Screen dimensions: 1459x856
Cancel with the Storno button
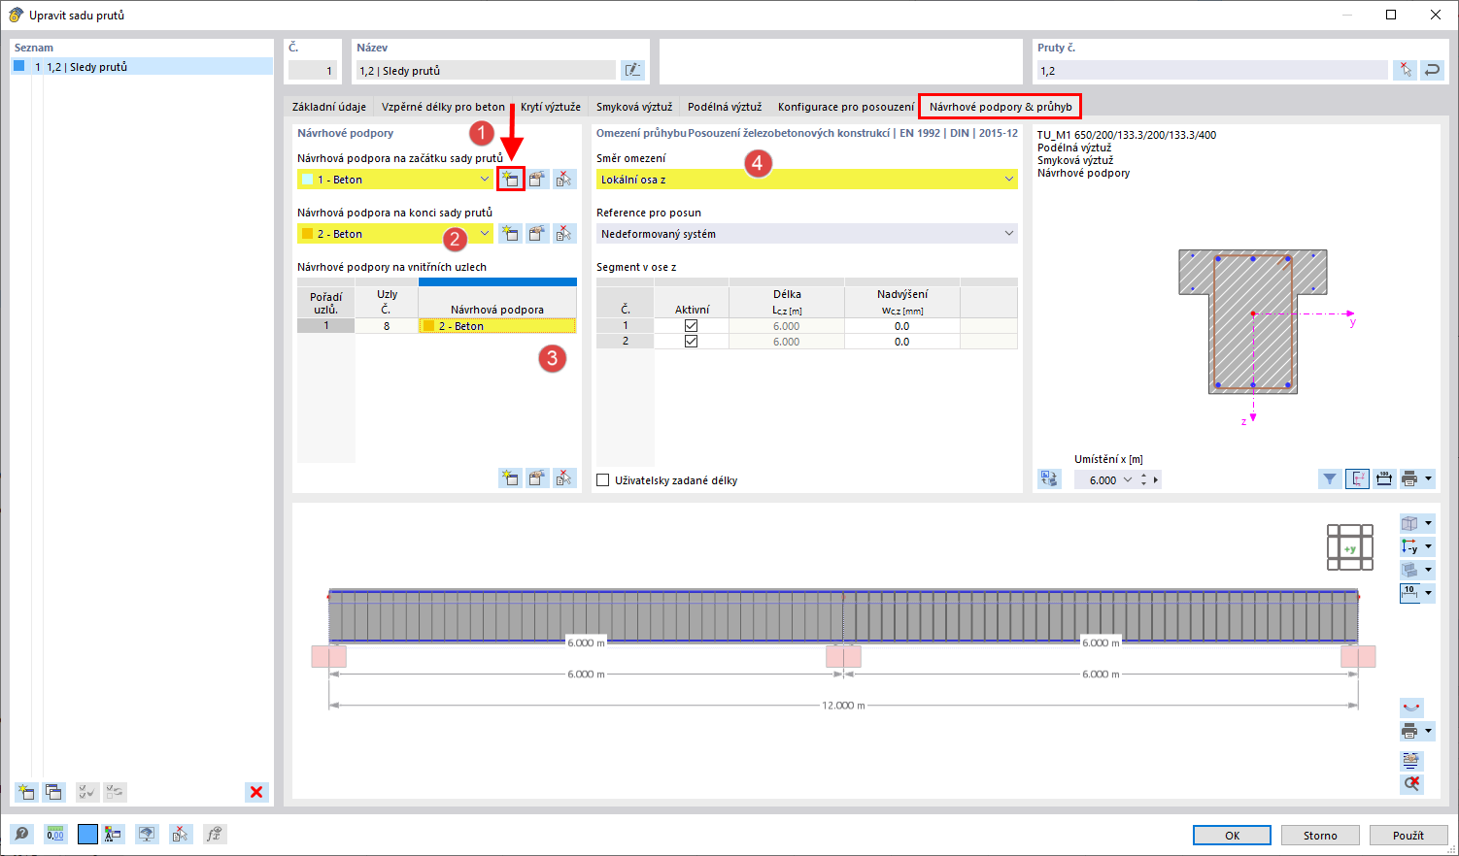pyautogui.click(x=1320, y=836)
